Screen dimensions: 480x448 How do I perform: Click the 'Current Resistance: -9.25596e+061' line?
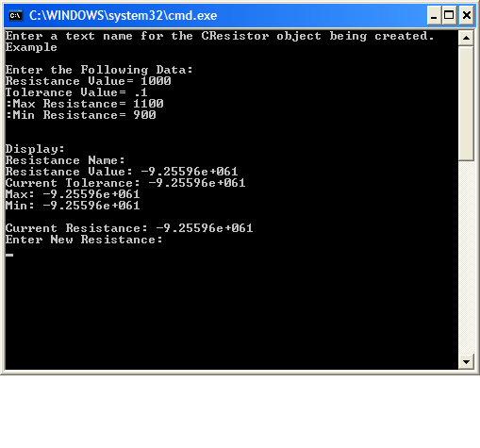[x=129, y=228]
